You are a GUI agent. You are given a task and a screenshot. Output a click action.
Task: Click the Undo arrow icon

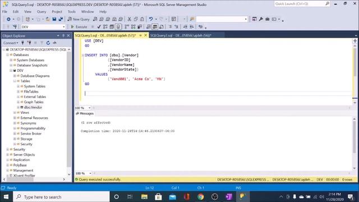point(151,19)
